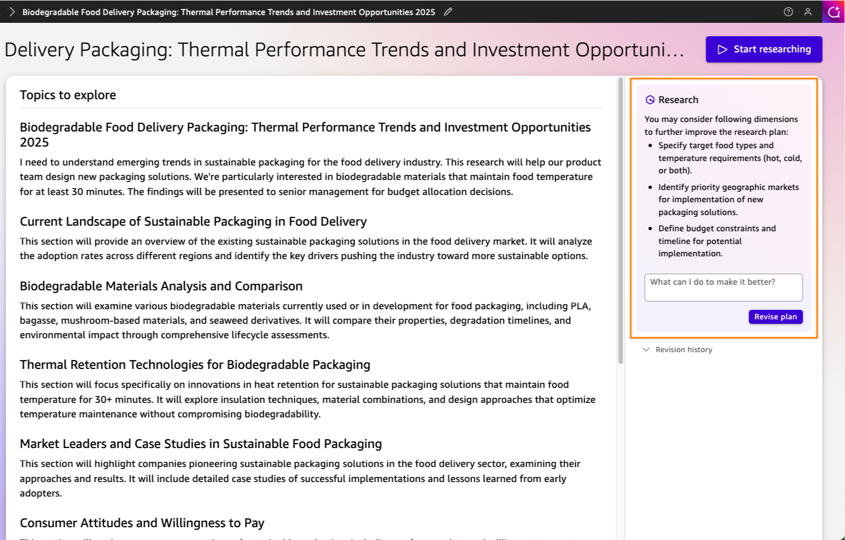Click the hexagon icon beside Research heading
This screenshot has height=540, width=845.
pyautogui.click(x=649, y=100)
